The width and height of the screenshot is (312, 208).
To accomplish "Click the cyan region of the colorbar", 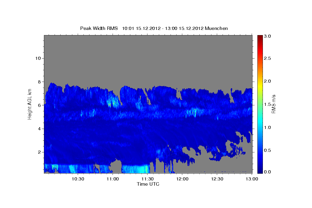I will pos(260,122).
